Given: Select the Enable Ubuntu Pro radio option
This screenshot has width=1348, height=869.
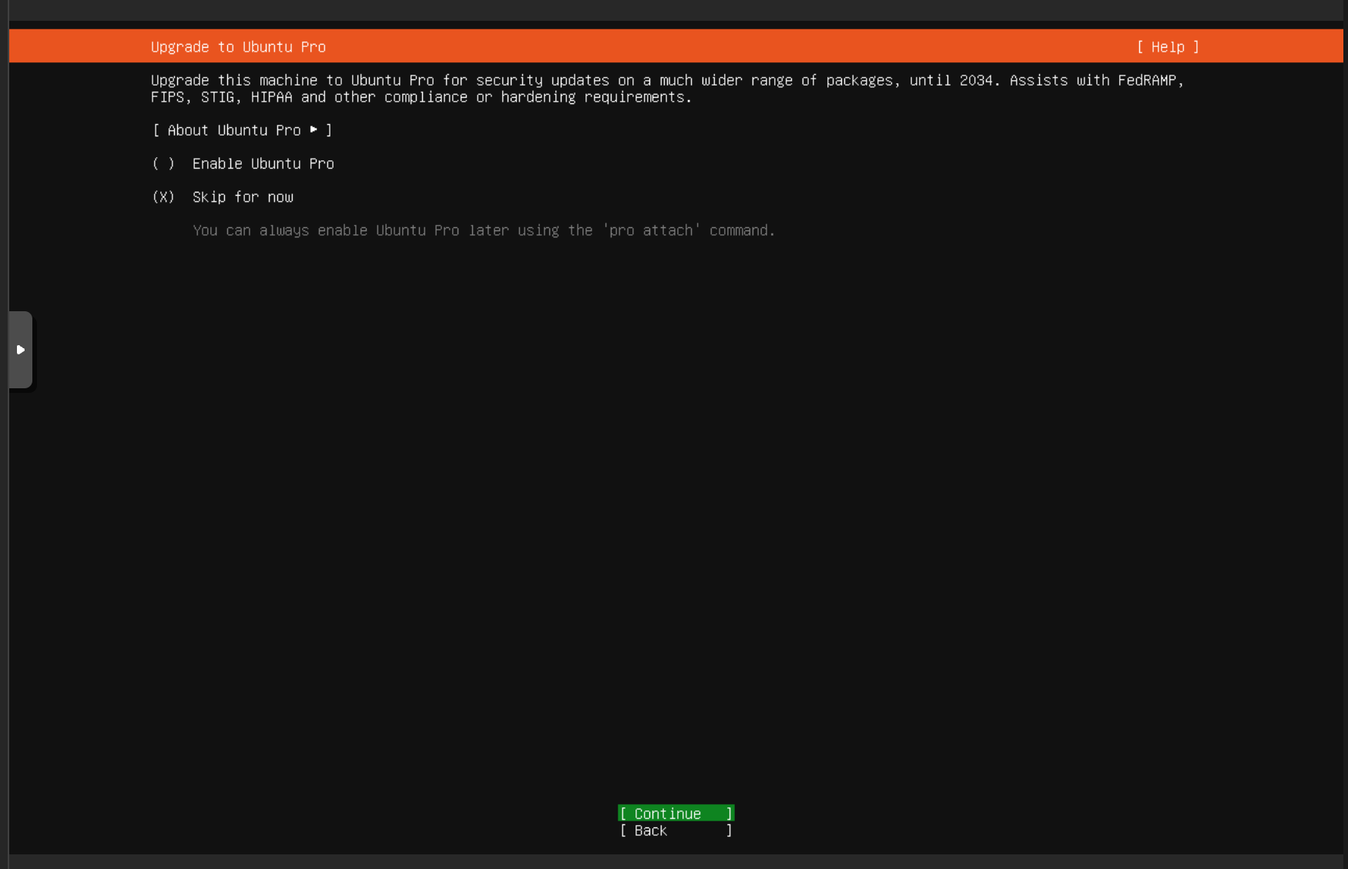Looking at the screenshot, I should point(243,163).
